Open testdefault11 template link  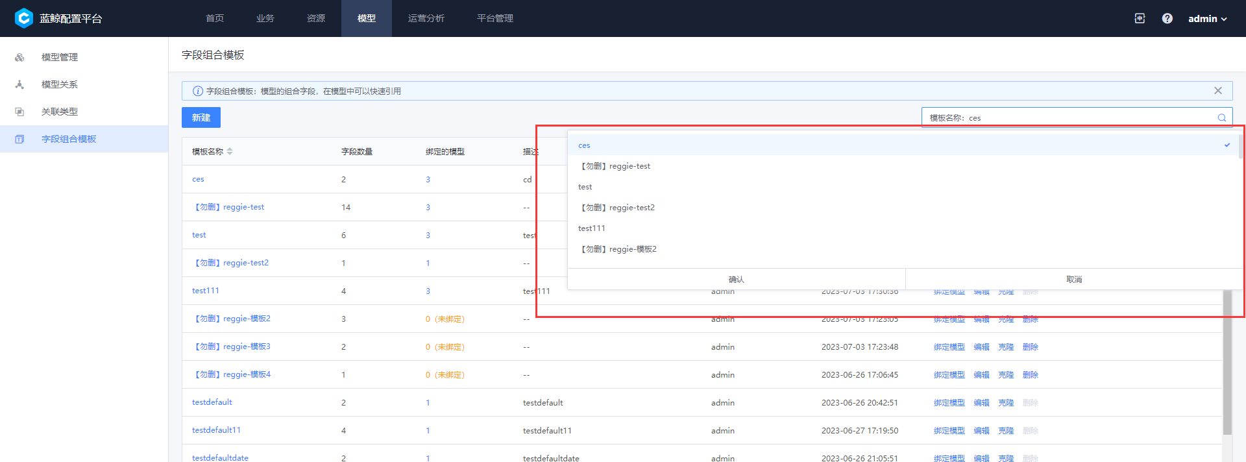coord(216,430)
